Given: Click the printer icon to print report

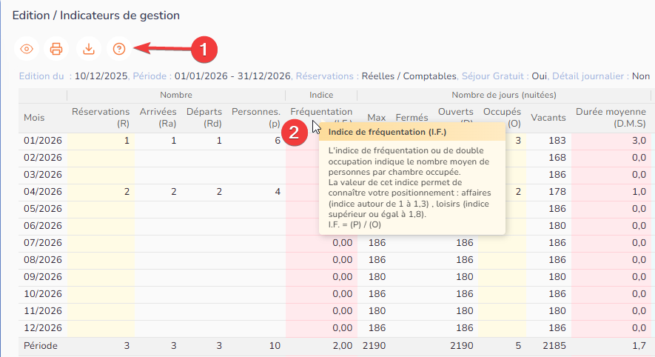Looking at the screenshot, I should (56, 49).
